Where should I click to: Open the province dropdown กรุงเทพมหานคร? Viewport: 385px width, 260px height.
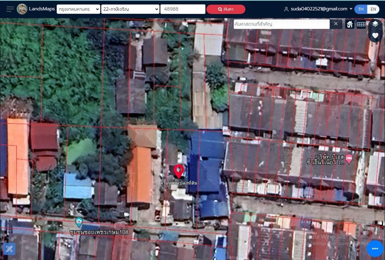pyautogui.click(x=78, y=9)
